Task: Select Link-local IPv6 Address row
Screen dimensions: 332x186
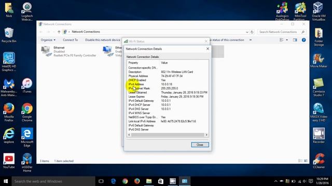Action: tap(168, 121)
